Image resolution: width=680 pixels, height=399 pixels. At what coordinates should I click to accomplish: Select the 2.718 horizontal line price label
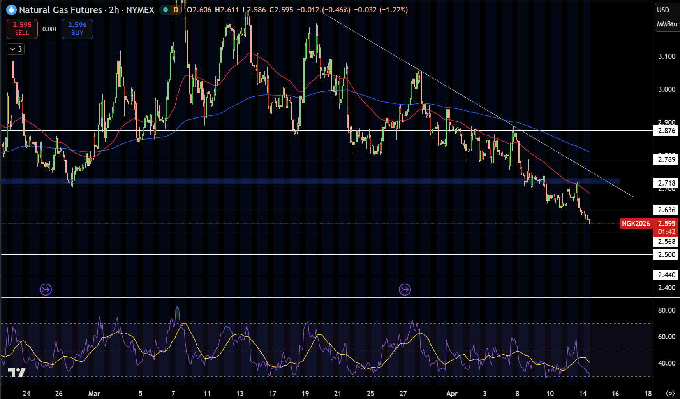667,183
